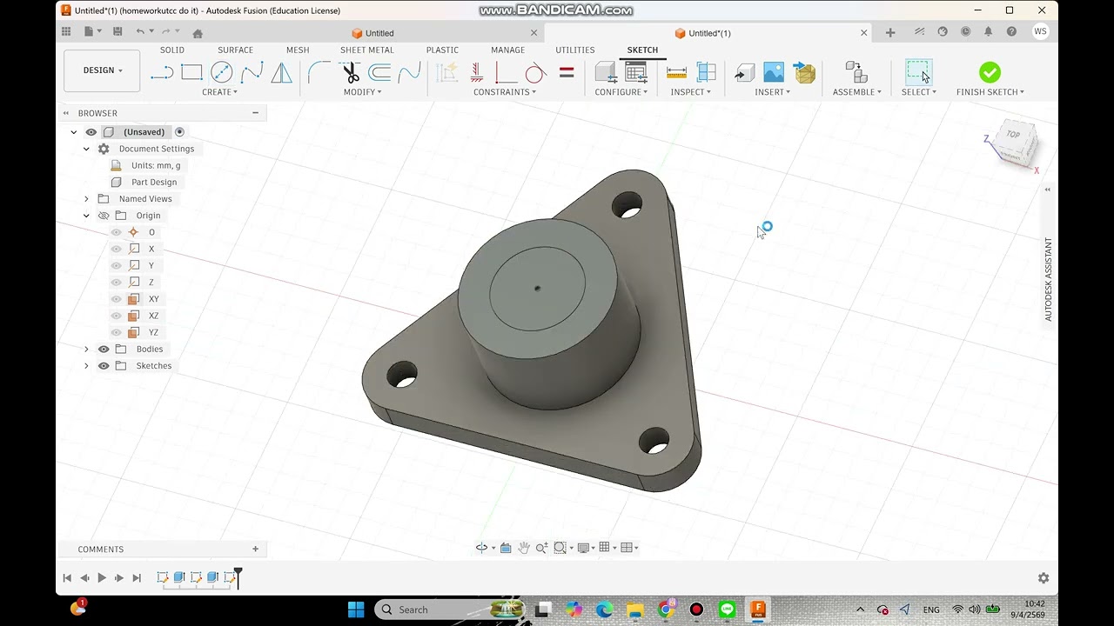The height and width of the screenshot is (626, 1114).
Task: Click the ViewCube TOP face
Action: (x=1013, y=135)
